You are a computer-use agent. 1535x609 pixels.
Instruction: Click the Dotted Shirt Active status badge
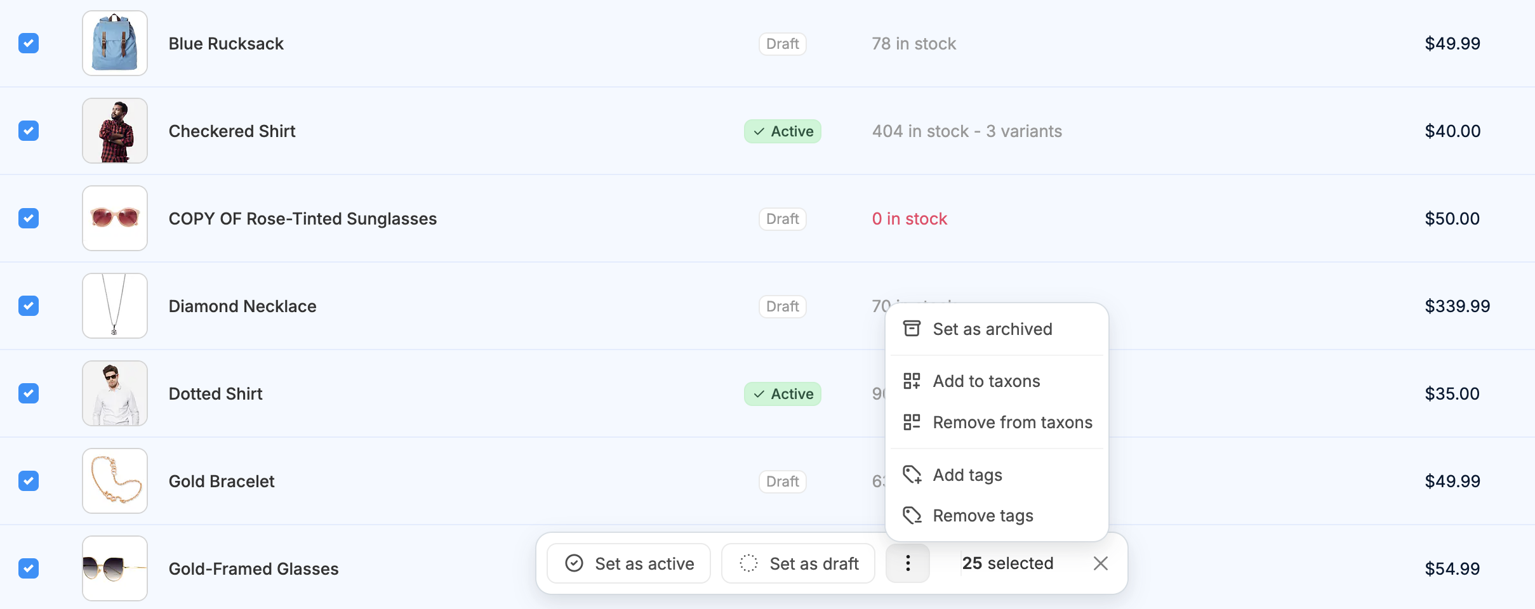(783, 394)
